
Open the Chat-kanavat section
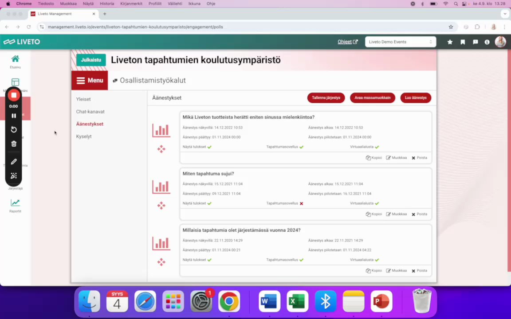90,112
